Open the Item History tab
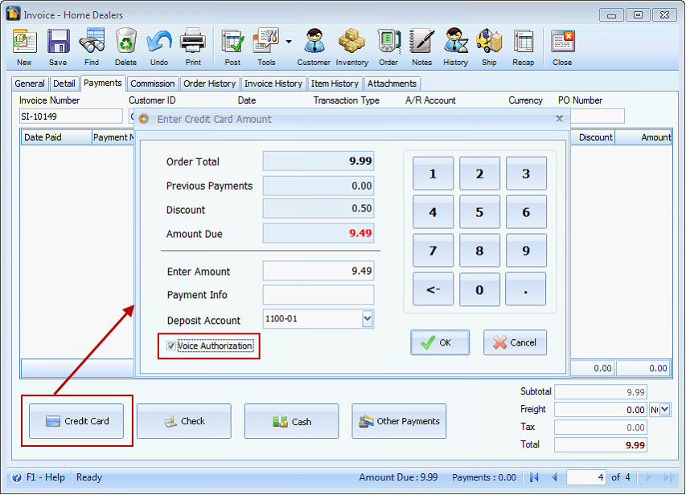Screen dimensions: 686x495 (335, 84)
